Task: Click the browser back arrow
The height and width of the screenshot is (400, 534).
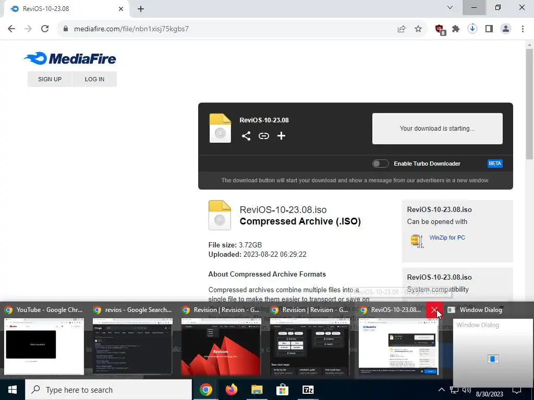Action: click(x=11, y=29)
